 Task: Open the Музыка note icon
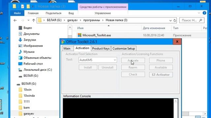[x=20, y=52]
